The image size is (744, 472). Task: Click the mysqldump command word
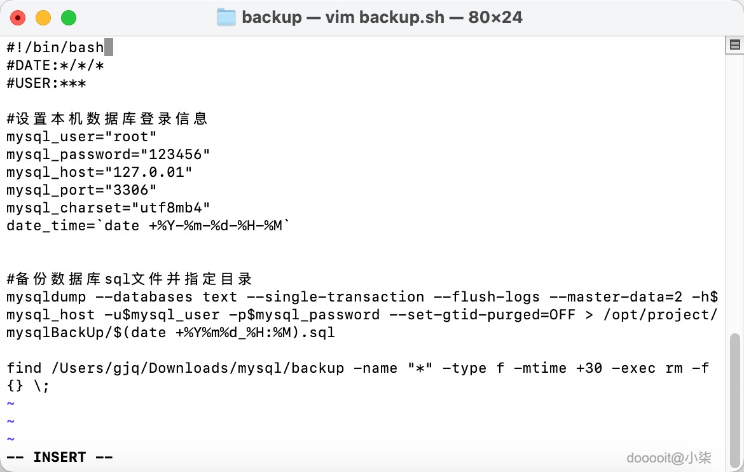click(46, 297)
